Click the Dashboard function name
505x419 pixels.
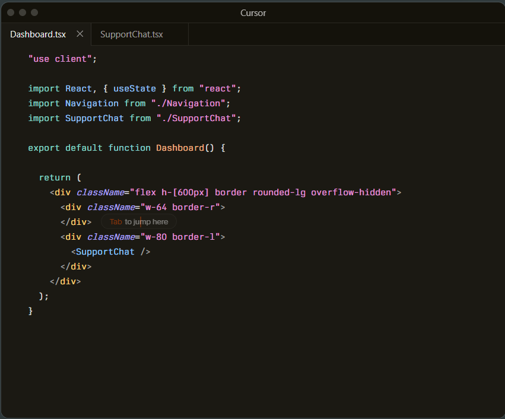[x=180, y=148]
